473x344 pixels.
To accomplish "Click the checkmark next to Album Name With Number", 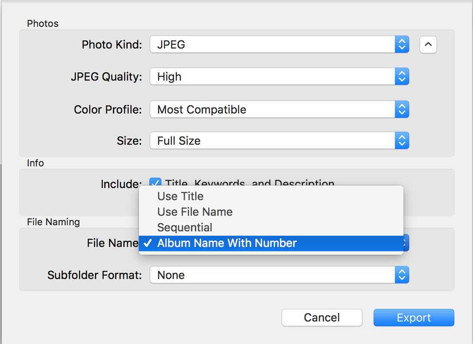I will pyautogui.click(x=148, y=243).
